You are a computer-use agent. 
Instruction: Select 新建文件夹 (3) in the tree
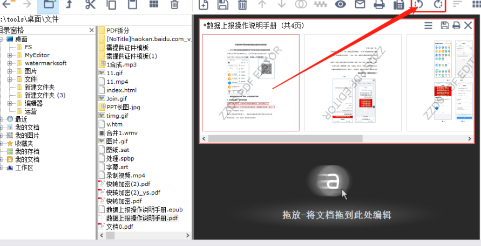point(45,95)
